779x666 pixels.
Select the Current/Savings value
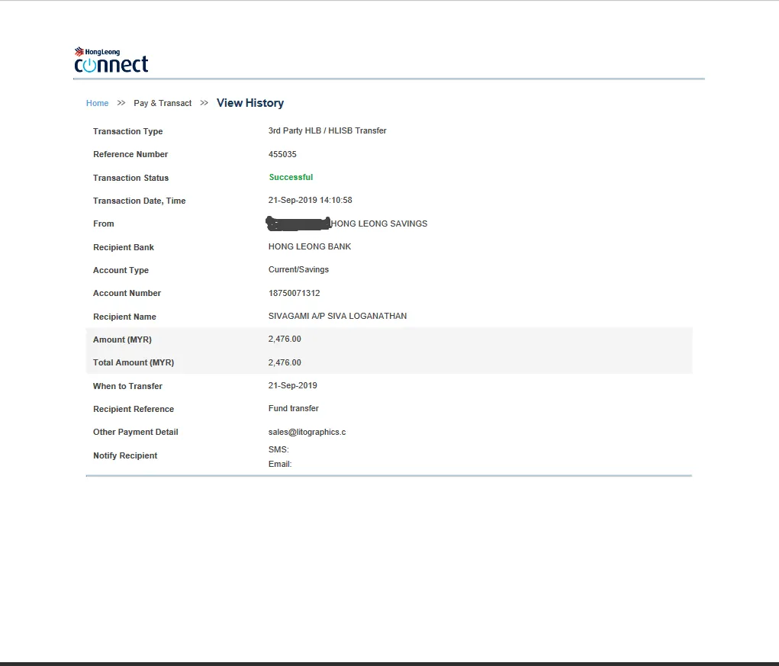(298, 269)
